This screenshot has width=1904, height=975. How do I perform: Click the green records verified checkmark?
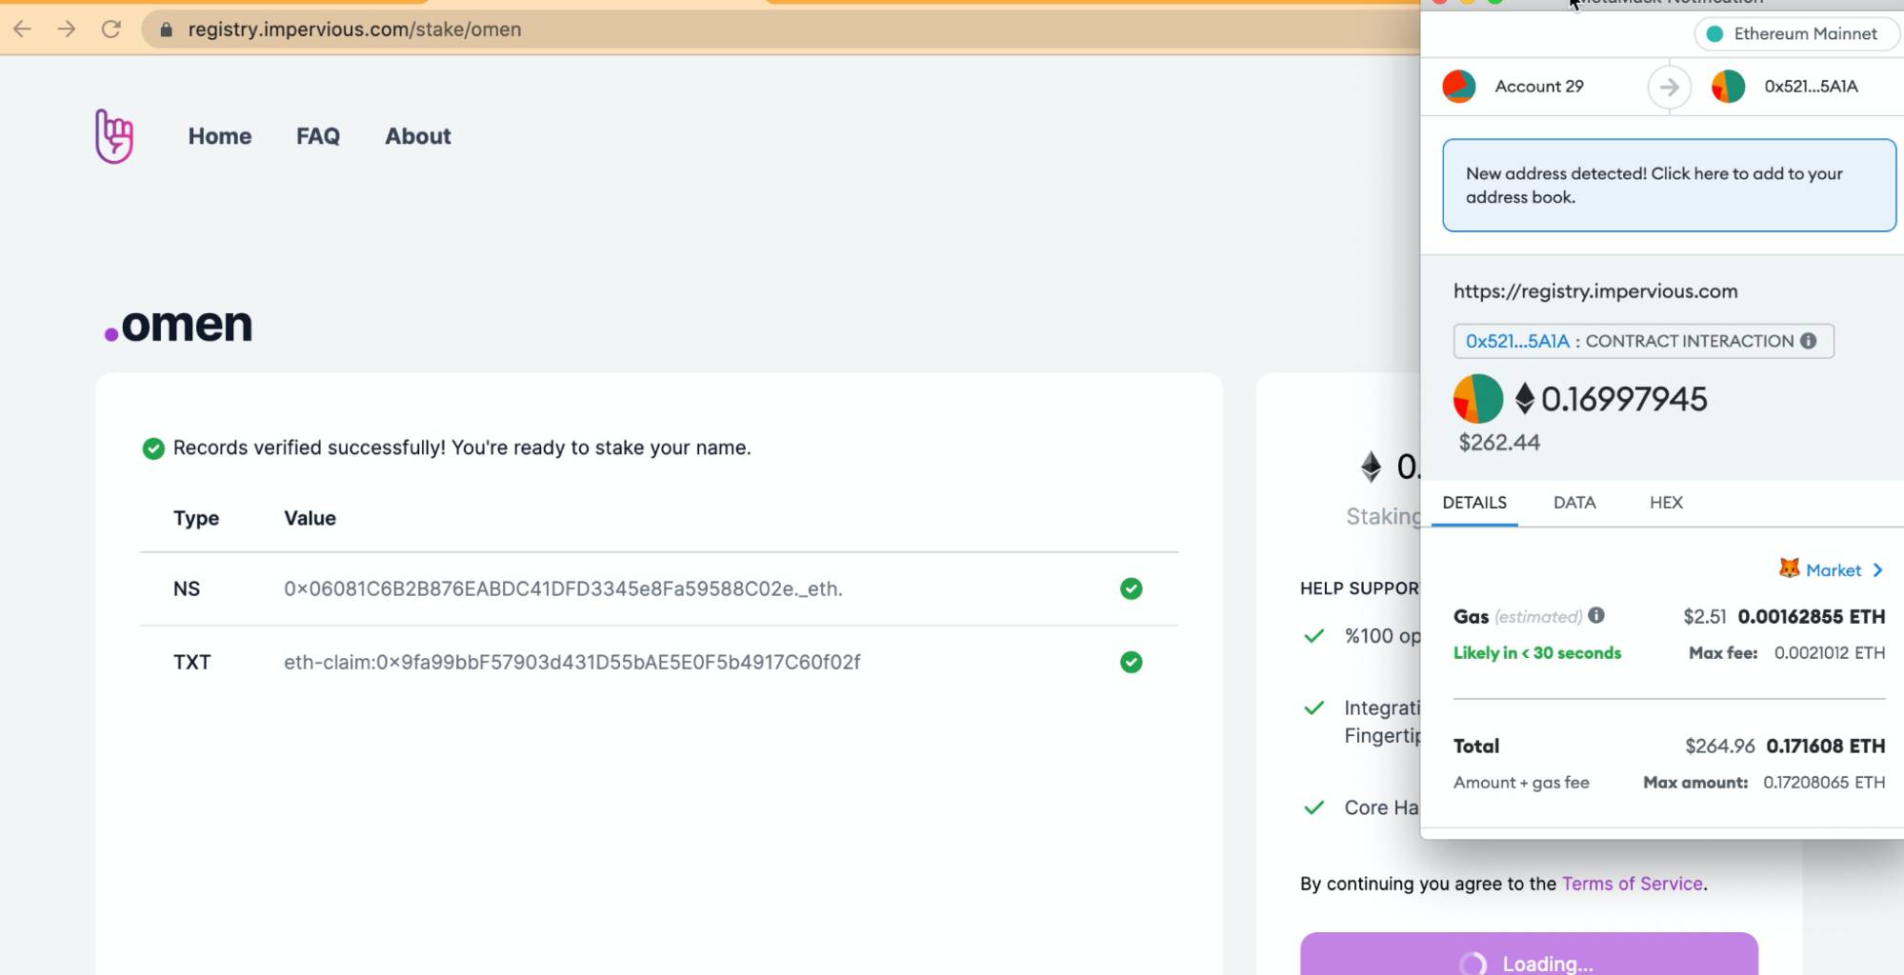pyautogui.click(x=153, y=448)
